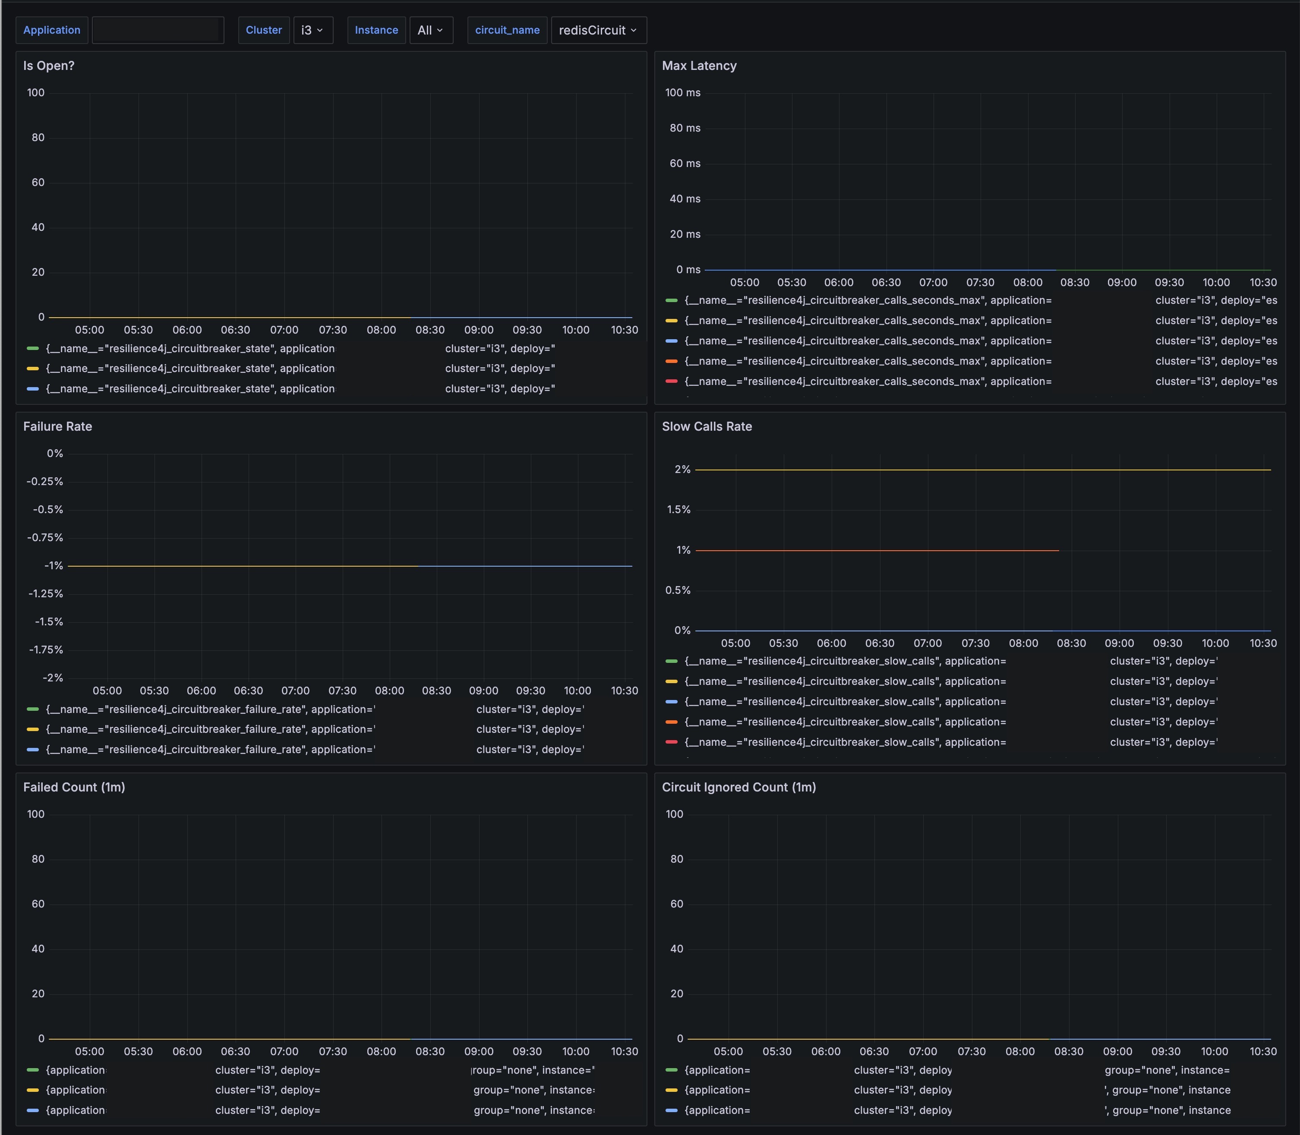Click the Slow Calls Rate panel title

[x=707, y=426]
